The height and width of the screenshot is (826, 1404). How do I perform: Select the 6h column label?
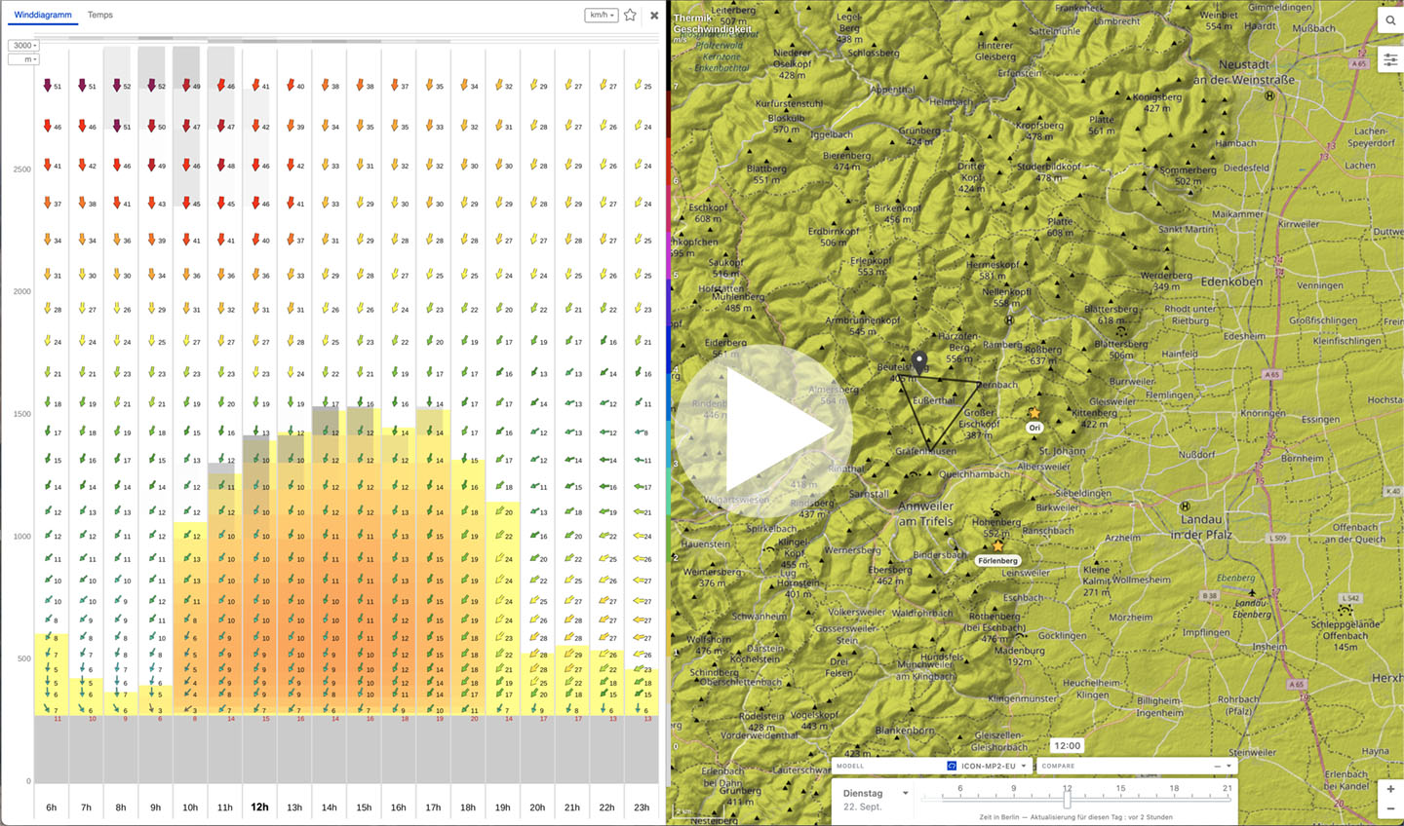[x=51, y=807]
